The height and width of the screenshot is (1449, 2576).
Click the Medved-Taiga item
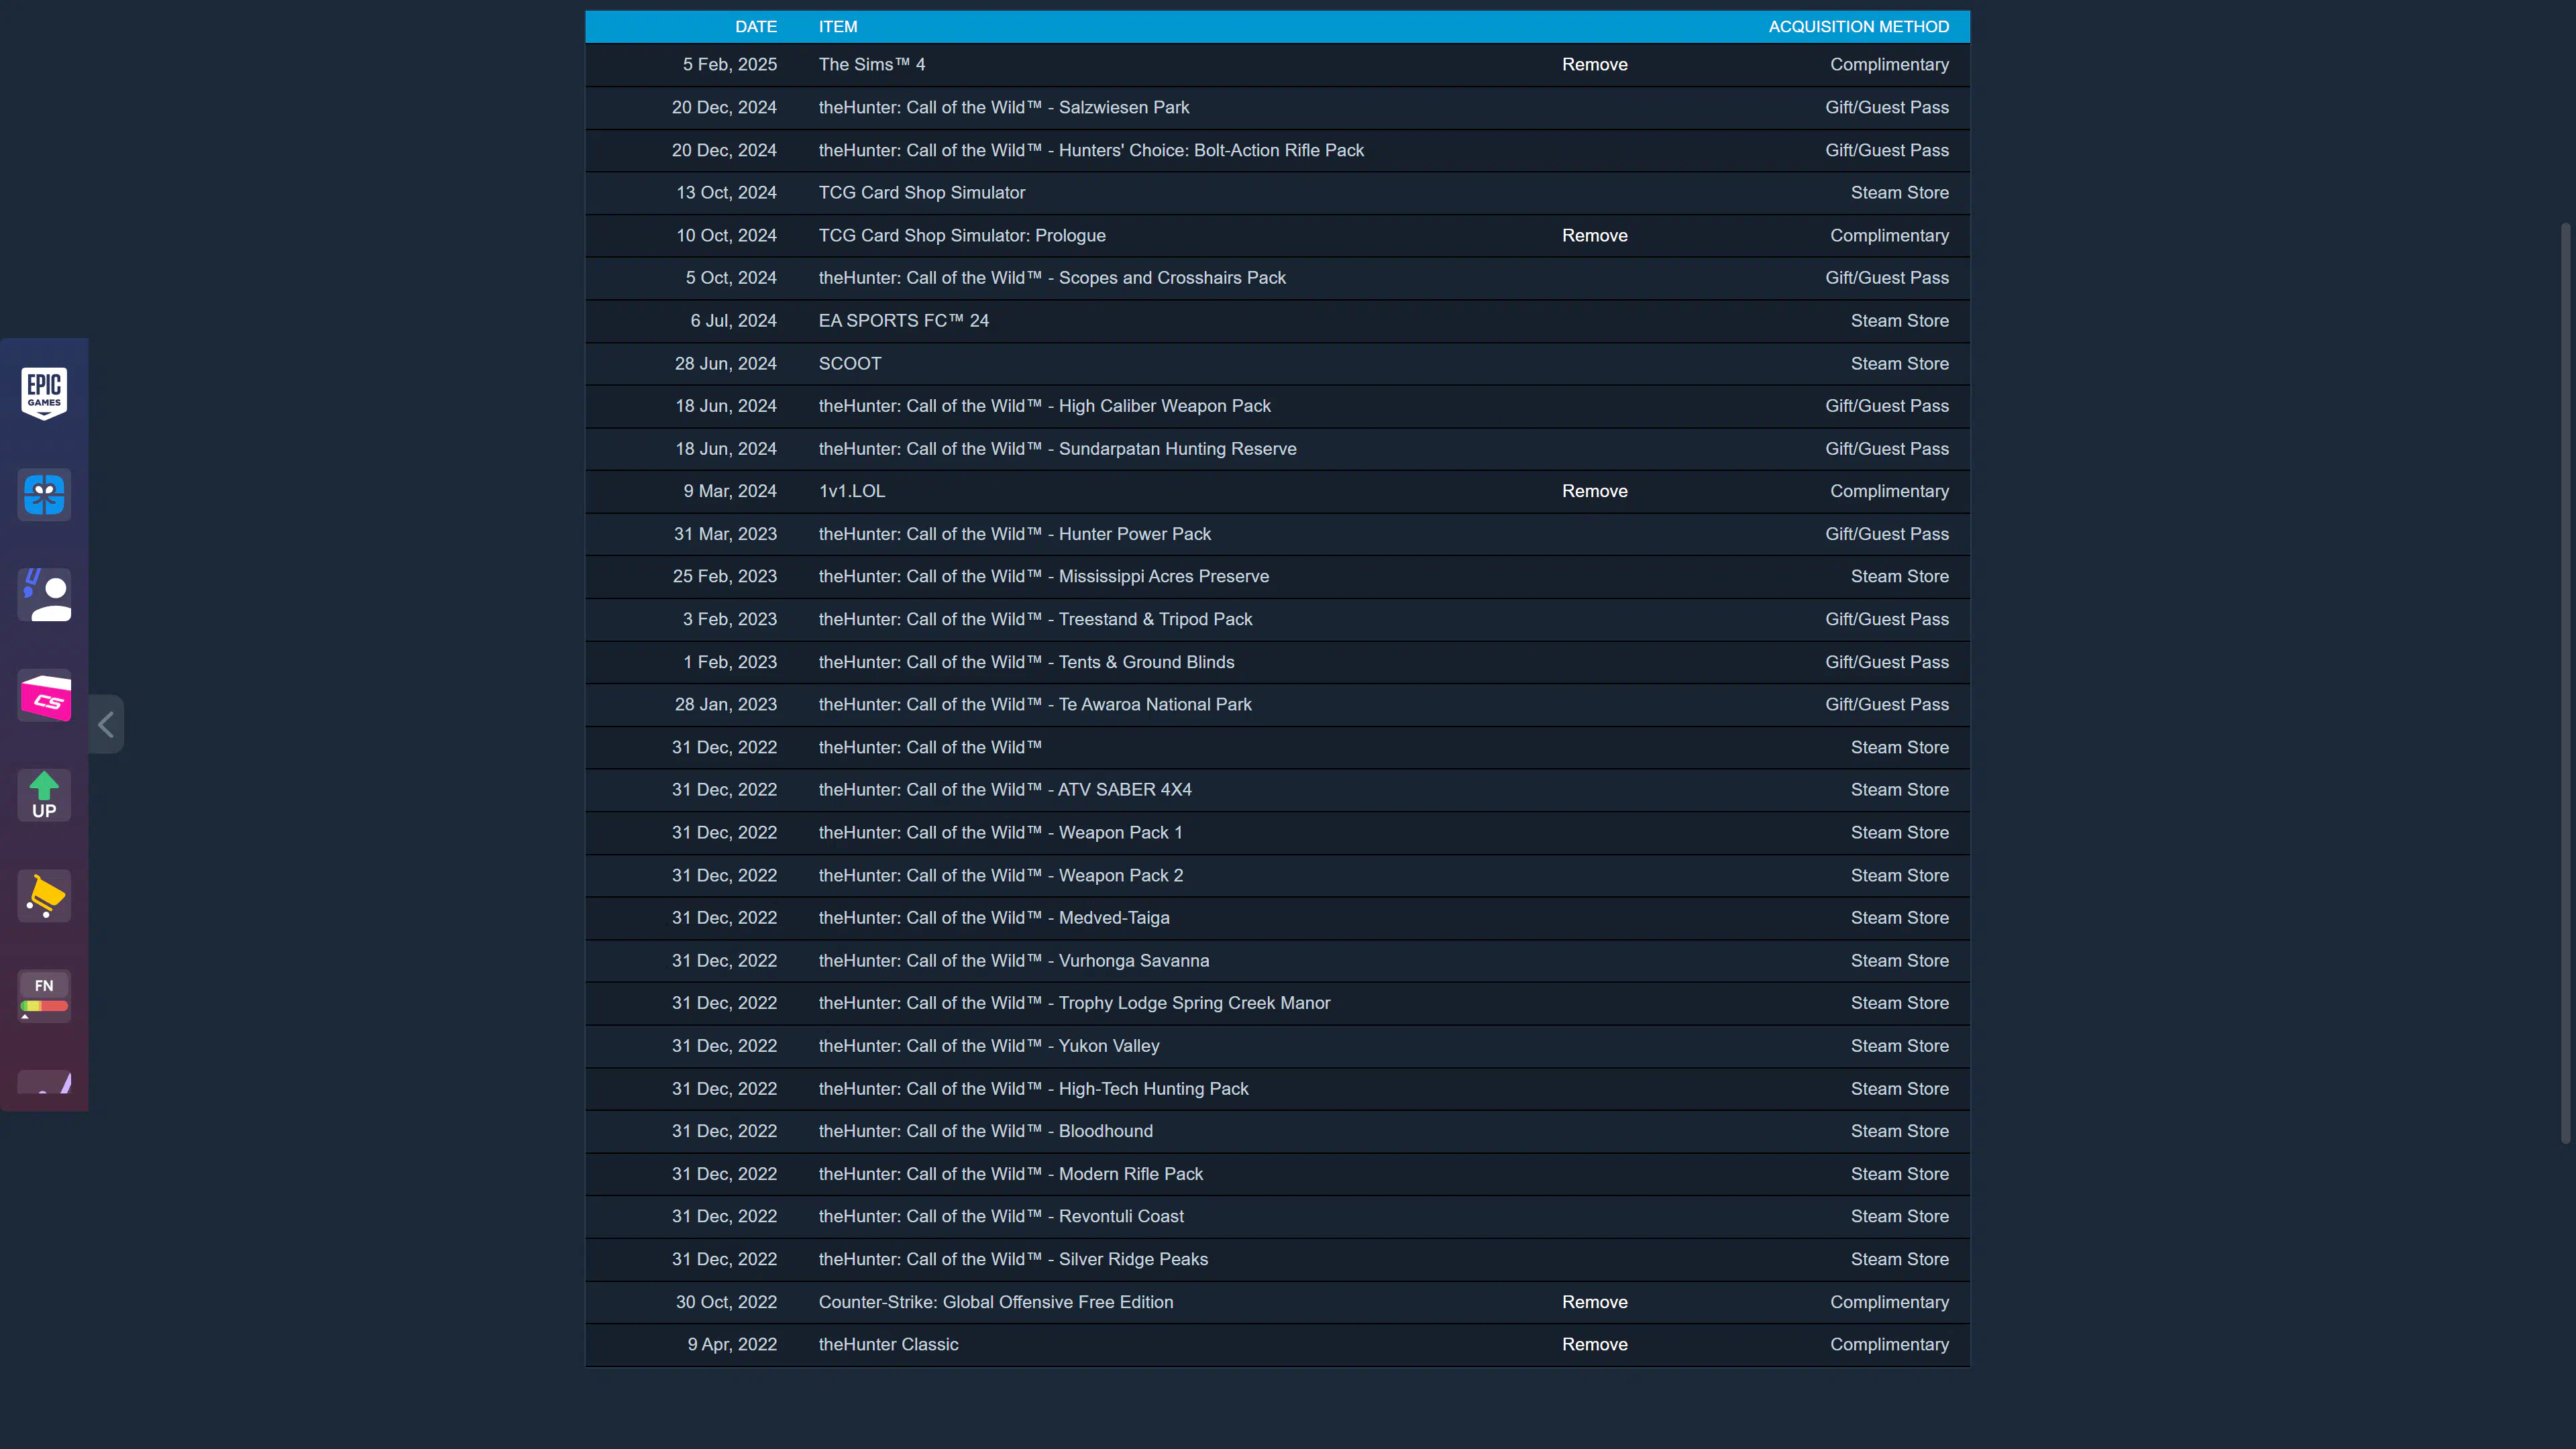point(994,918)
